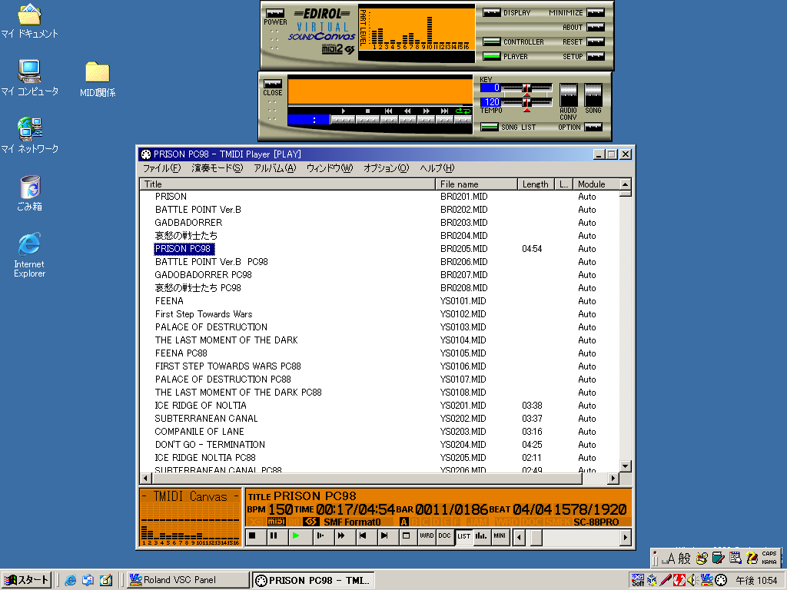Click the TMIDI position slider thumb

pyautogui.click(x=536, y=537)
